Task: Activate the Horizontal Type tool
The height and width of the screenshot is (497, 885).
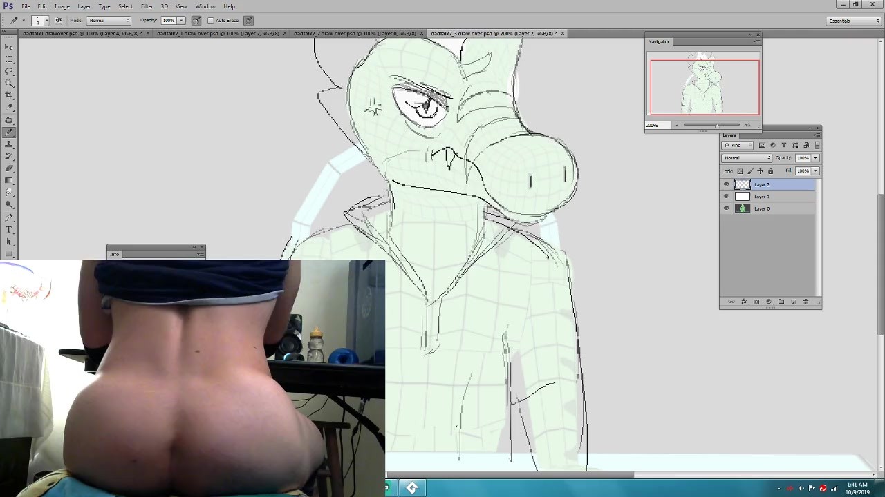Action: coord(9,229)
